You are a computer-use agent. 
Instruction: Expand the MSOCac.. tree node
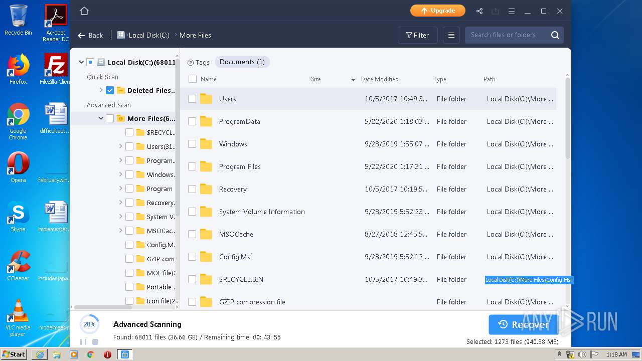[120, 231]
